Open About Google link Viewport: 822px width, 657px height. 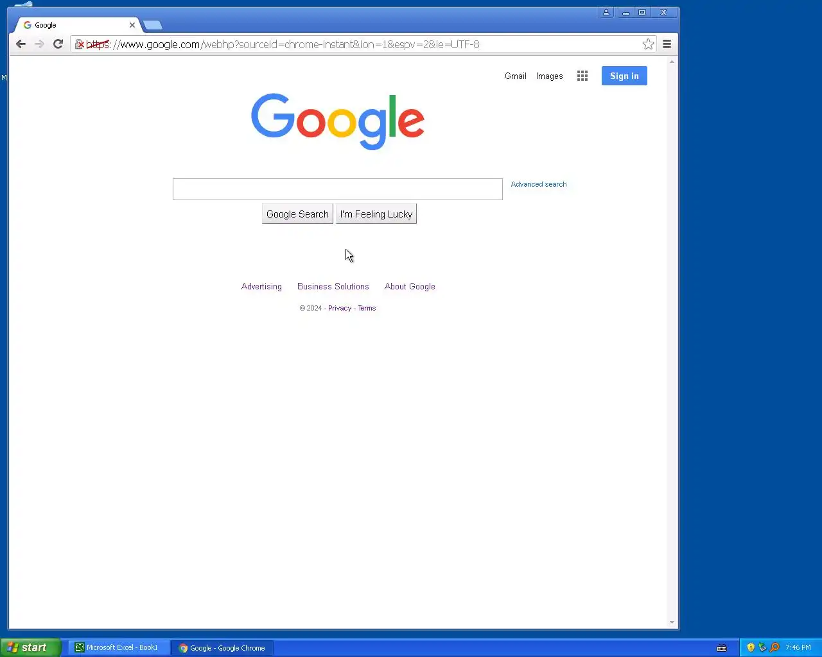pyautogui.click(x=410, y=287)
